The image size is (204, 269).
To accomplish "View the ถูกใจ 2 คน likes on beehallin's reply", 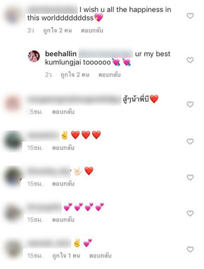I will [75, 75].
